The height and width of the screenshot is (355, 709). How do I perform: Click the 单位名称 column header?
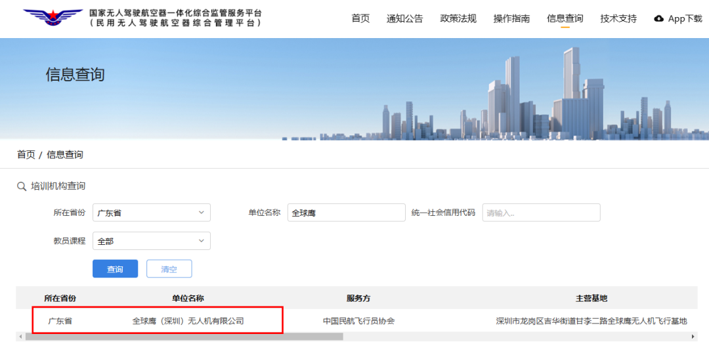point(188,299)
